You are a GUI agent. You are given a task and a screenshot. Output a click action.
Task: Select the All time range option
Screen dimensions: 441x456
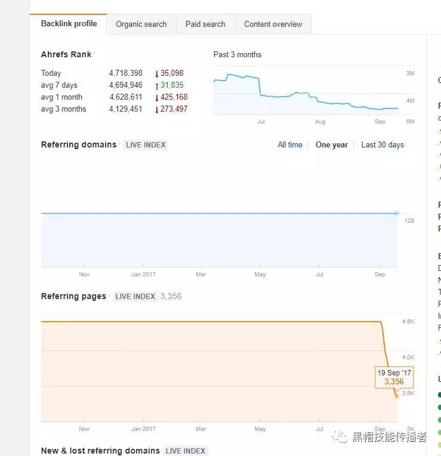(x=289, y=144)
